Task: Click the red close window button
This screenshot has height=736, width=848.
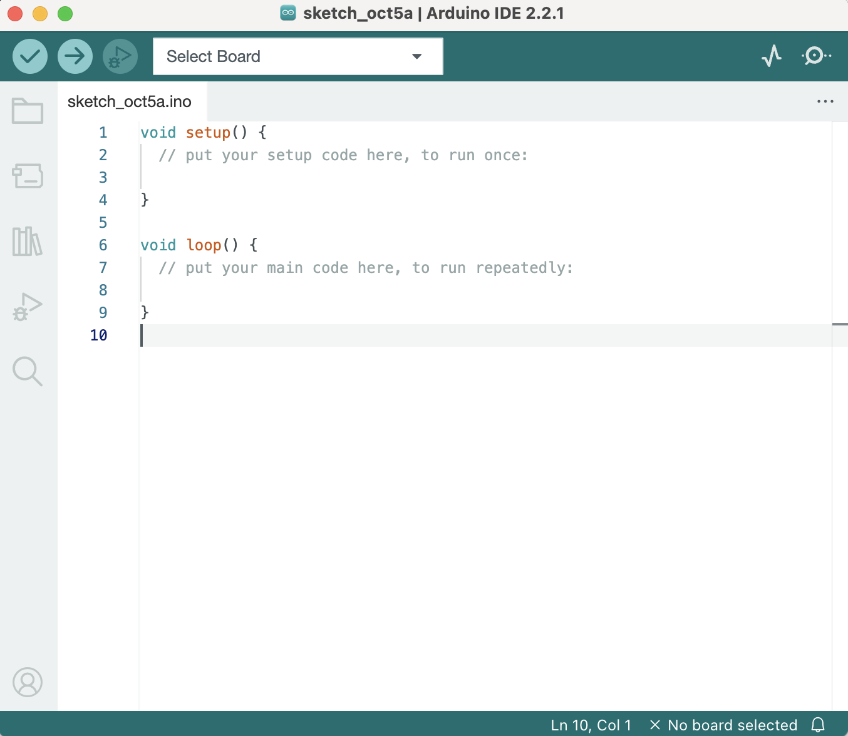Action: [15, 13]
